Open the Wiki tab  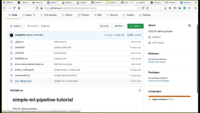pyautogui.click(x=98, y=15)
